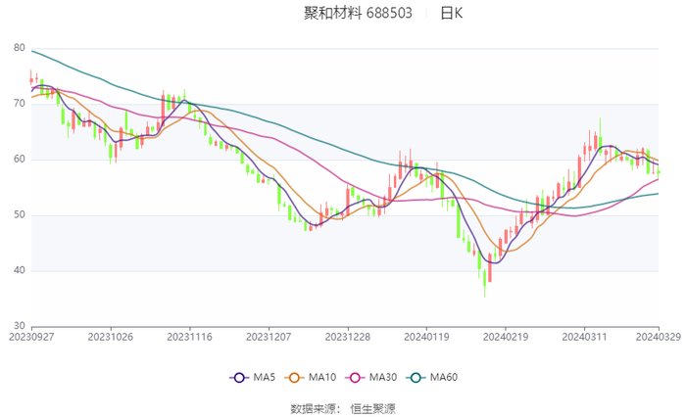
Task: Click the 20230927 date on the x-axis
Action: pyautogui.click(x=31, y=337)
